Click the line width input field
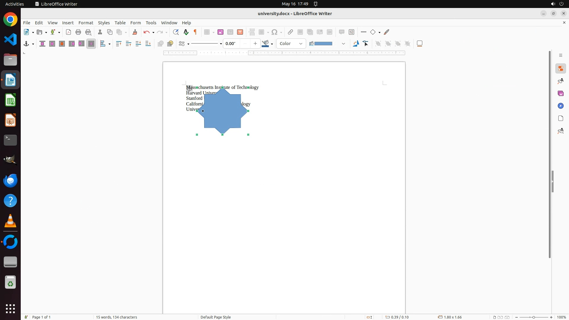Screen dimensions: 569x320 point(232,44)
